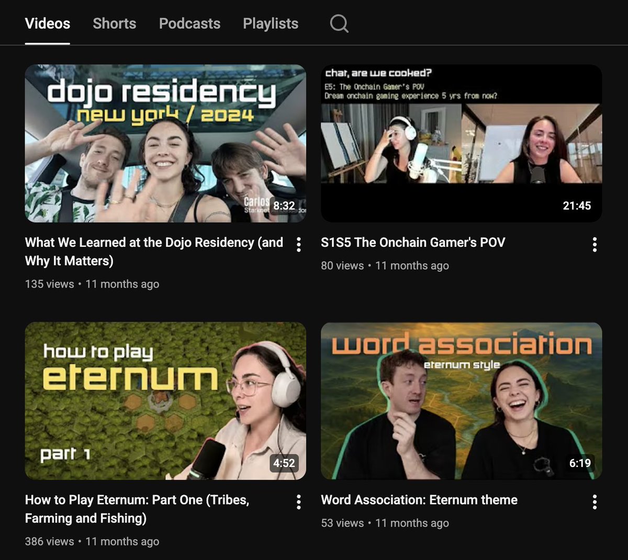Open the Podcasts tab
This screenshot has height=560, width=628.
coord(189,24)
